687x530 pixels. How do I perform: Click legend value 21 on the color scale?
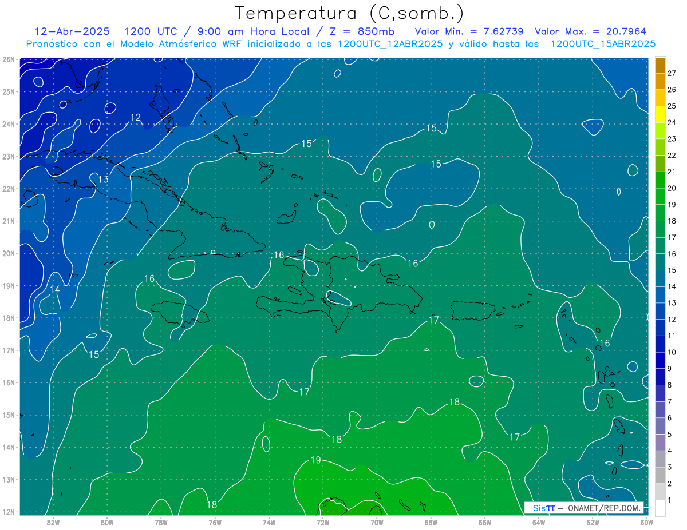[672, 172]
